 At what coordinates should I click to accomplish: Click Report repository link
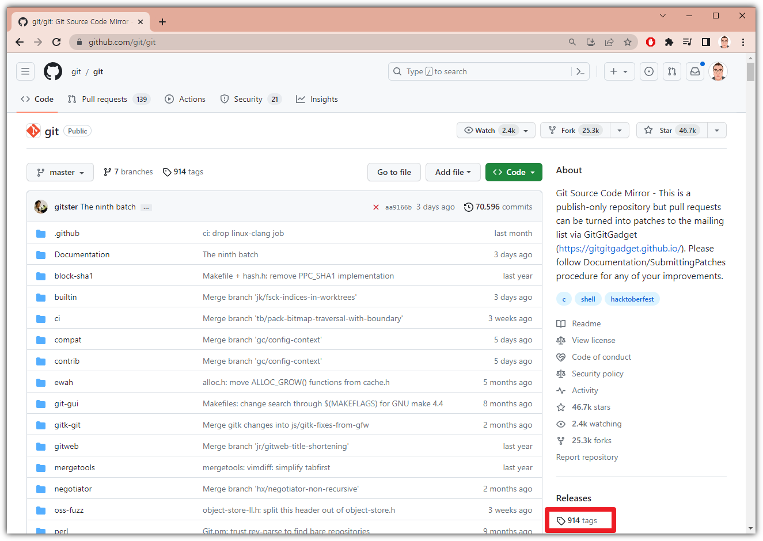[x=587, y=457]
